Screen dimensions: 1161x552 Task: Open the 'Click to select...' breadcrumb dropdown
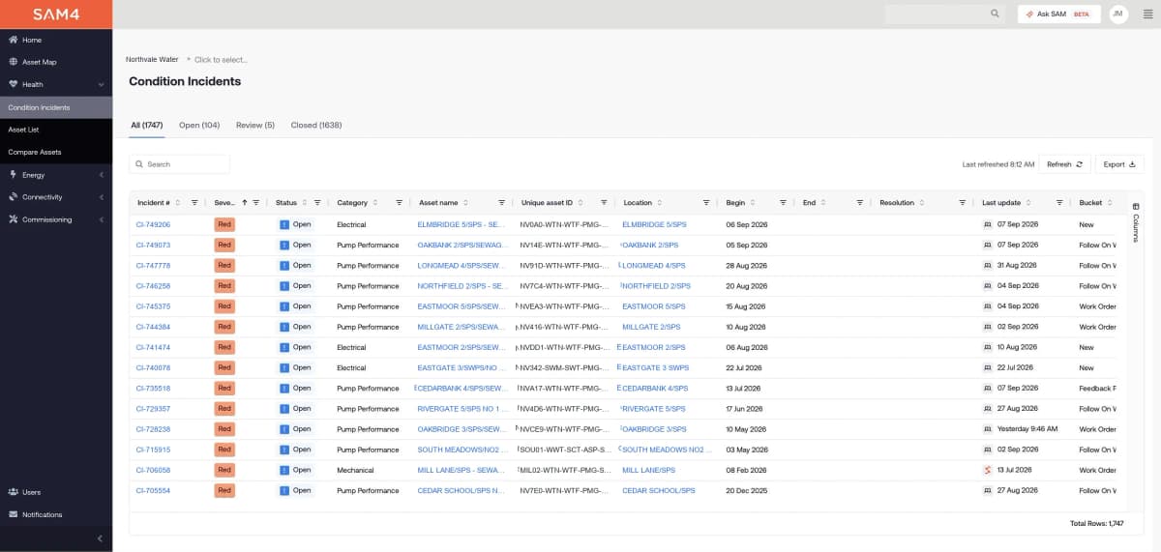coord(221,60)
